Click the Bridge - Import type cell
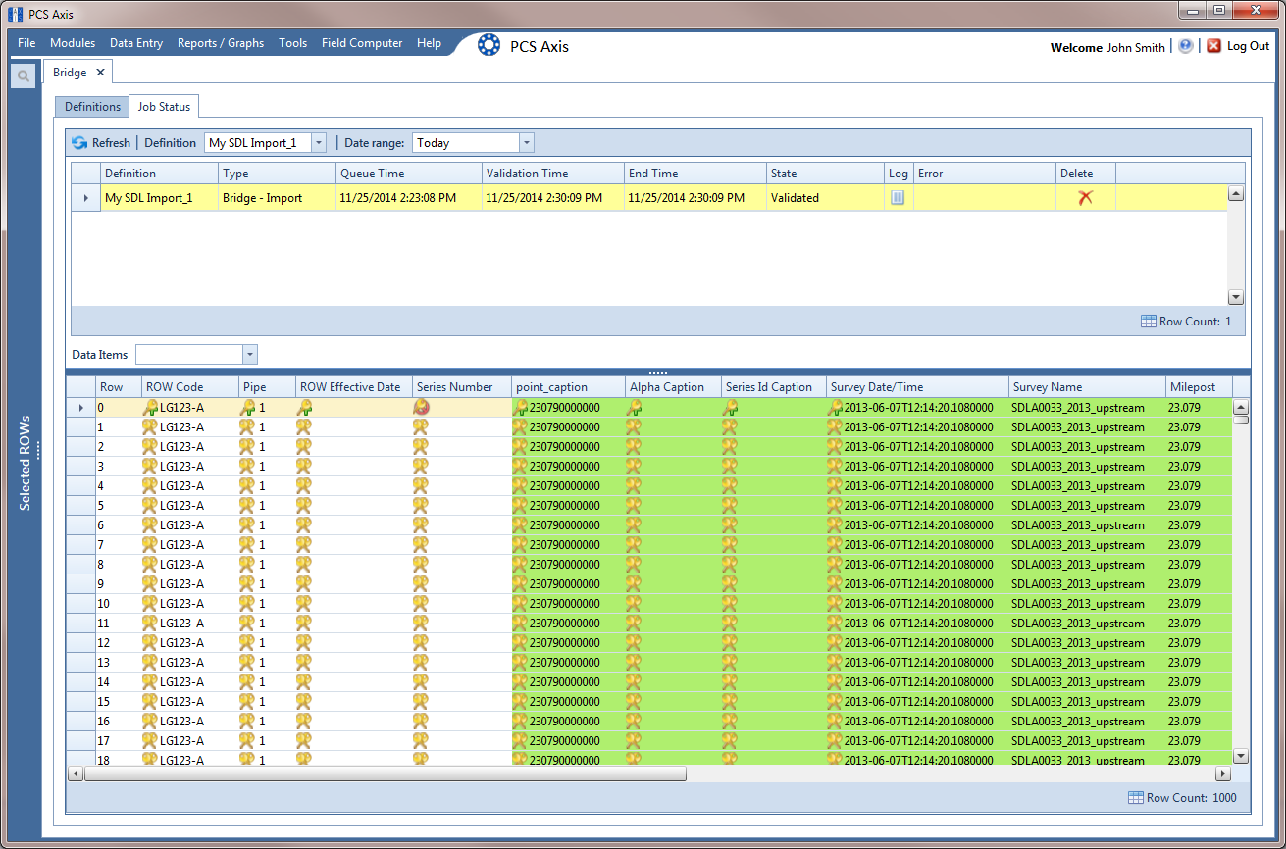Image resolution: width=1286 pixels, height=849 pixels. coord(277,198)
